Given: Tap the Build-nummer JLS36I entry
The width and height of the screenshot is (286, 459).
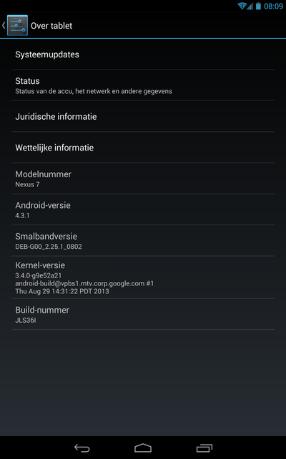Looking at the screenshot, I should point(143,314).
